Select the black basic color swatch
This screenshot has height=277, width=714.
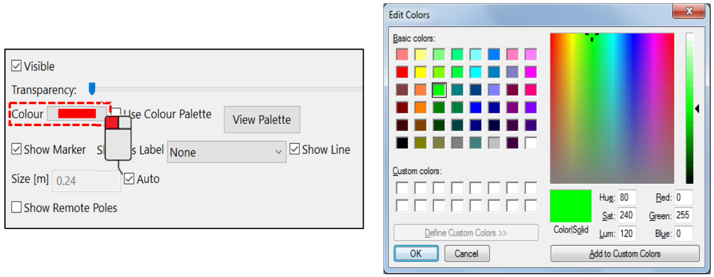(x=403, y=143)
